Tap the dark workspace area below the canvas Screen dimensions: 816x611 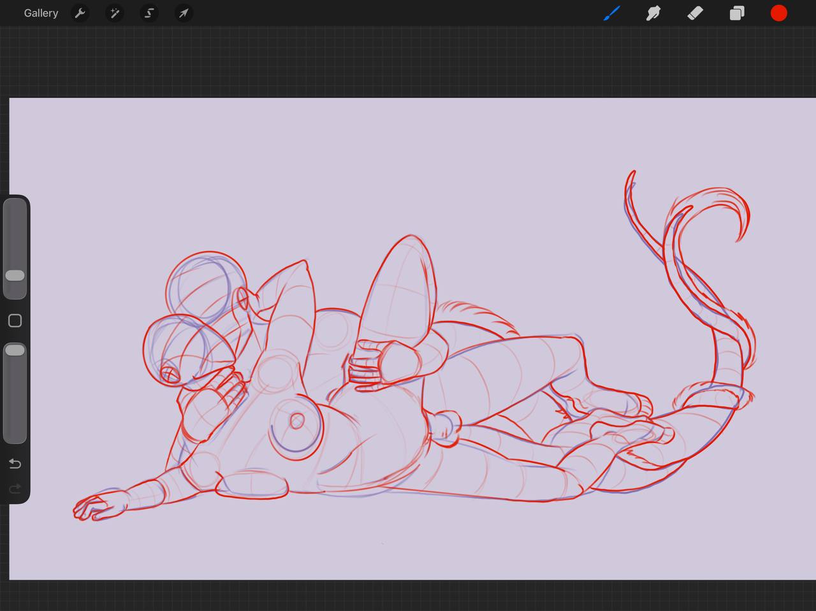click(408, 596)
